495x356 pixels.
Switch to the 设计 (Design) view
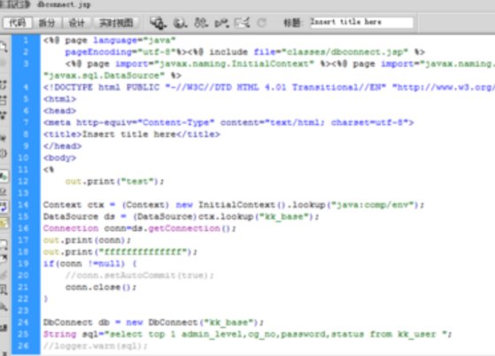(x=76, y=23)
